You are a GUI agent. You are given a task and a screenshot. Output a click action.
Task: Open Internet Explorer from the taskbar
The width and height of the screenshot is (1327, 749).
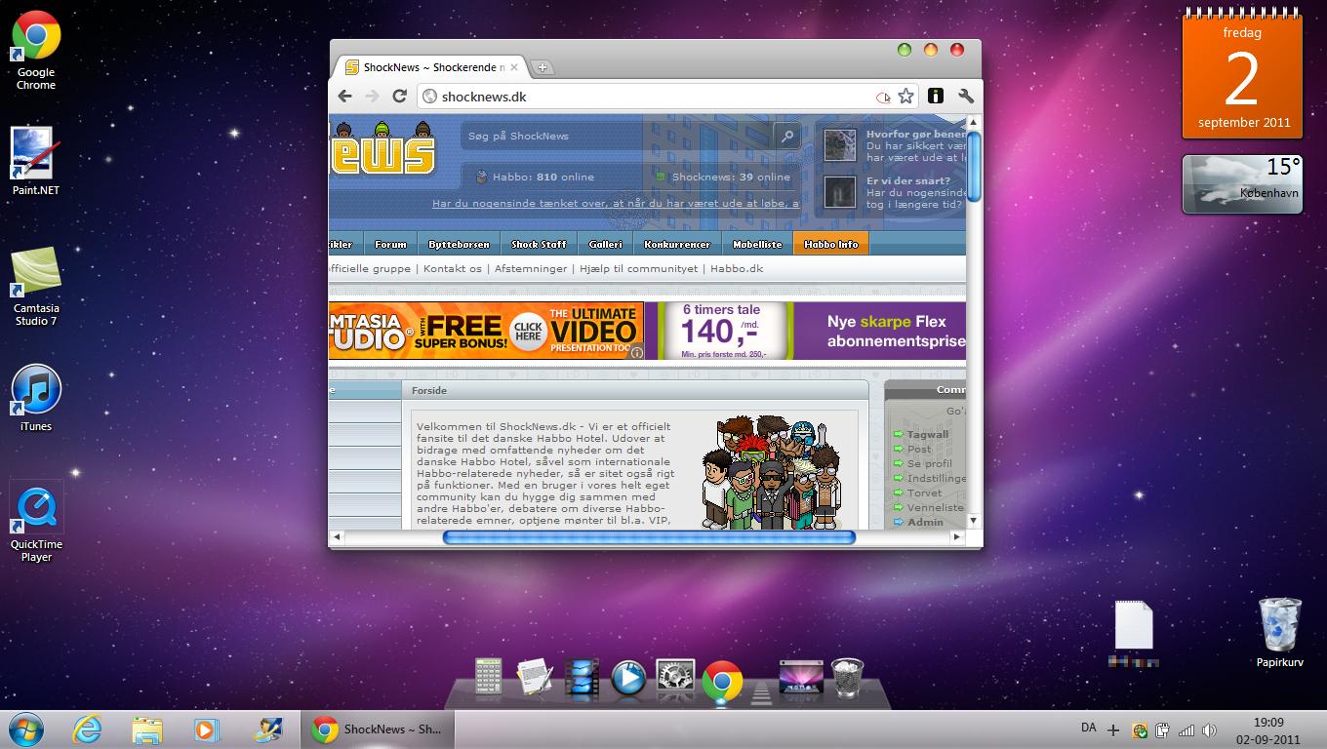tap(87, 729)
